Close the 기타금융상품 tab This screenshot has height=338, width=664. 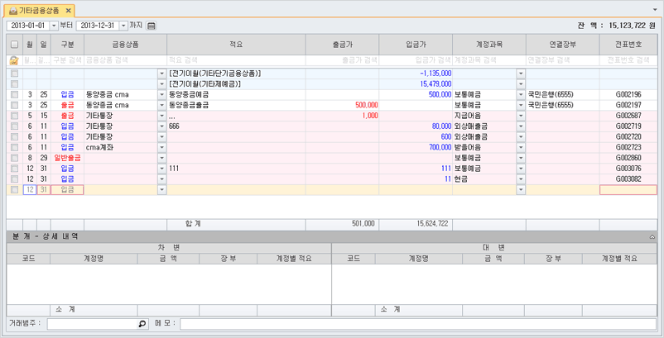(x=68, y=11)
